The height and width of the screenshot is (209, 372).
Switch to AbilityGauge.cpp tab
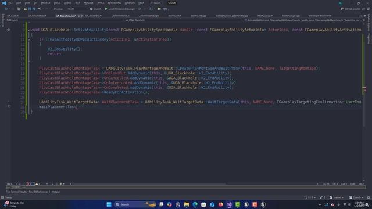[291, 16]
